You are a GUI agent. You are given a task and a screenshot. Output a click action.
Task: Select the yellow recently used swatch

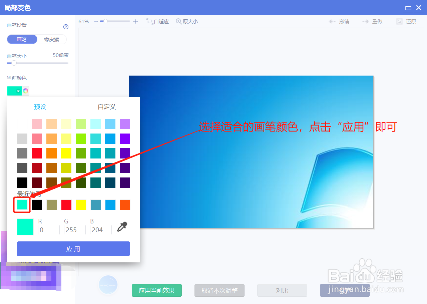(x=81, y=204)
